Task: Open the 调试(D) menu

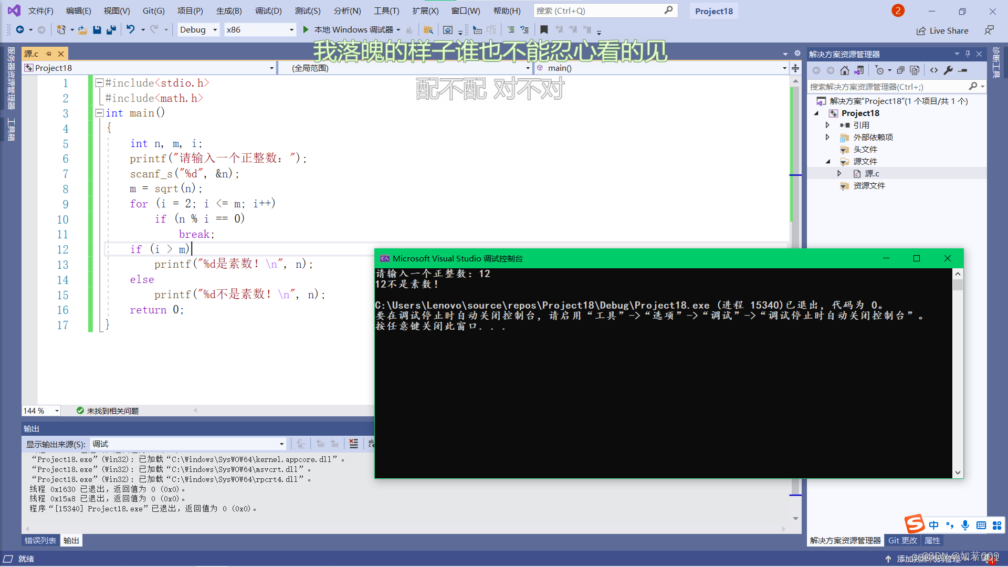Action: tap(268, 10)
